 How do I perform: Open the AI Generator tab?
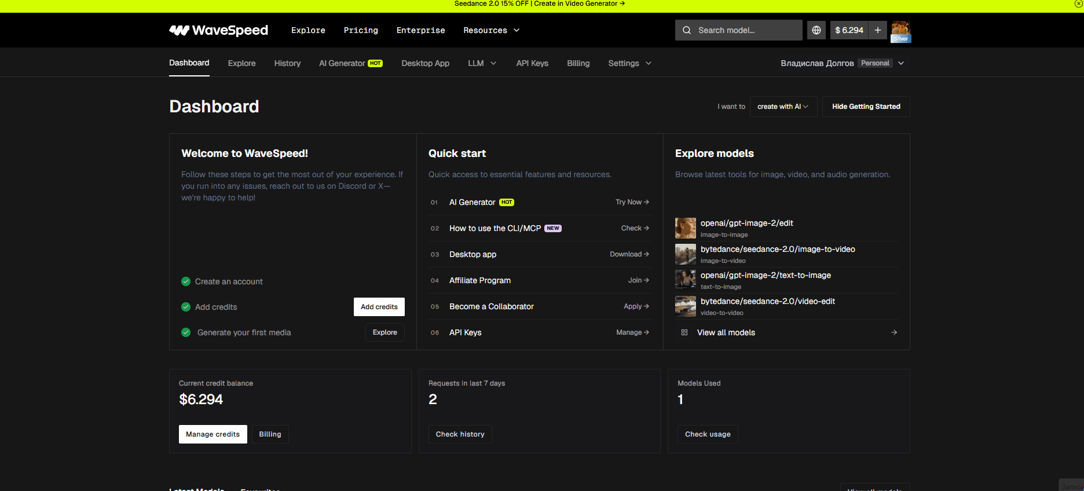351,63
